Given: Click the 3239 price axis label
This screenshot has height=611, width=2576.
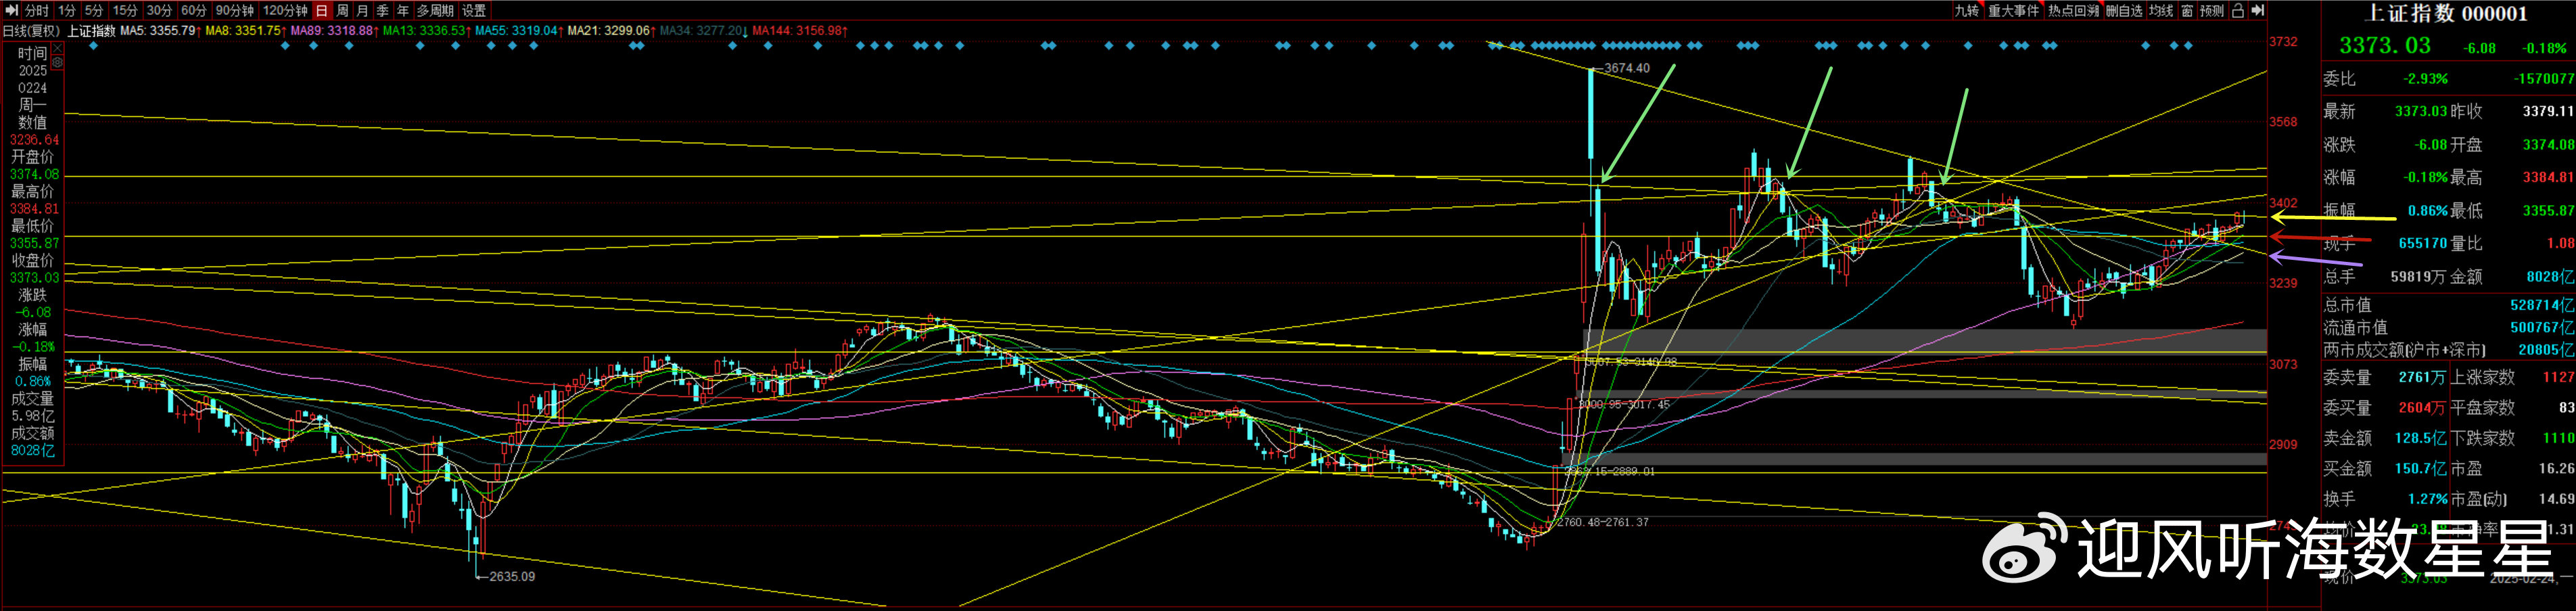Looking at the screenshot, I should pyautogui.click(x=2283, y=284).
